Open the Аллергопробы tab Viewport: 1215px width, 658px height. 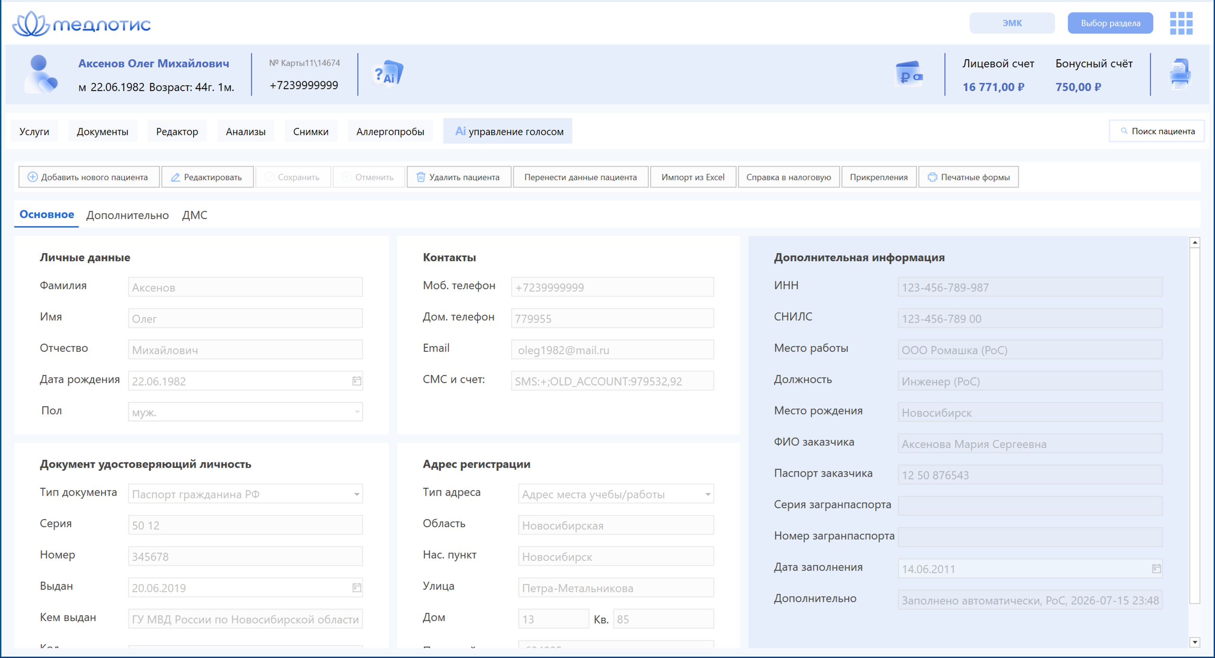390,131
